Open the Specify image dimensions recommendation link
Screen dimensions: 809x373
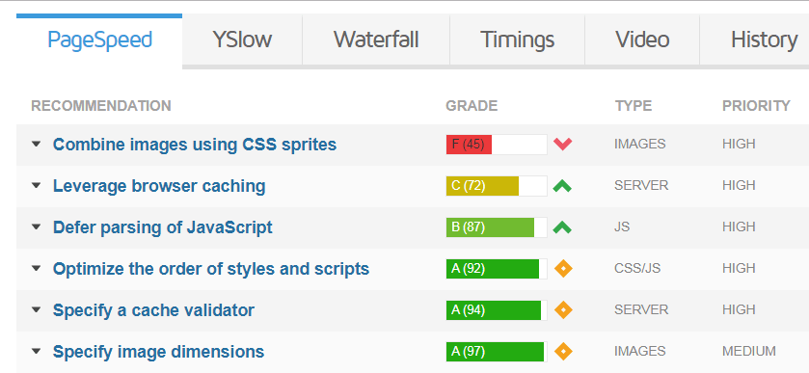click(x=158, y=352)
